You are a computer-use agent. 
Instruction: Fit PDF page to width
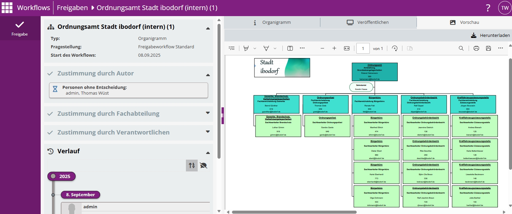347,48
